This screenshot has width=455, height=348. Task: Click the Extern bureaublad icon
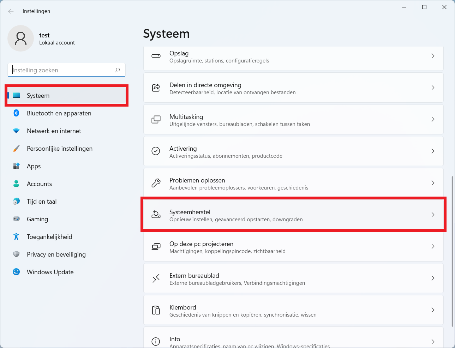click(156, 278)
